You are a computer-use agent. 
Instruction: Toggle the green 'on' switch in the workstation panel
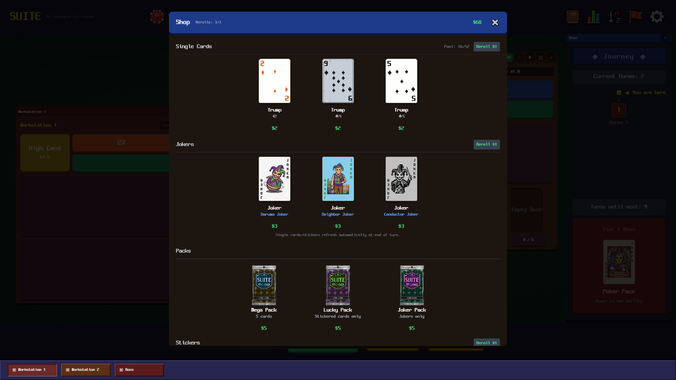[x=509, y=57]
